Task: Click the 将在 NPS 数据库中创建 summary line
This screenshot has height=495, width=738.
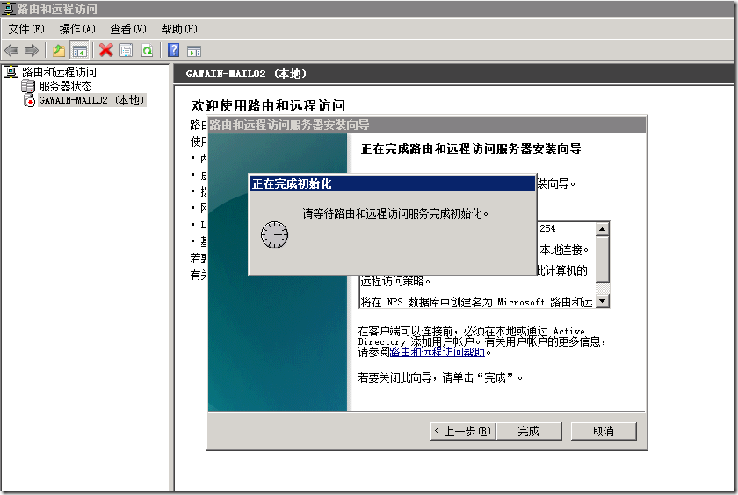Action: point(476,302)
